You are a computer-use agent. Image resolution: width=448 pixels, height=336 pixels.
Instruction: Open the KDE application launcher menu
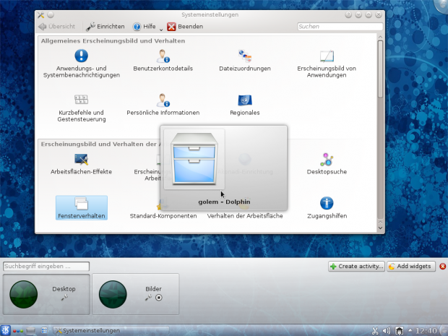click(x=7, y=330)
